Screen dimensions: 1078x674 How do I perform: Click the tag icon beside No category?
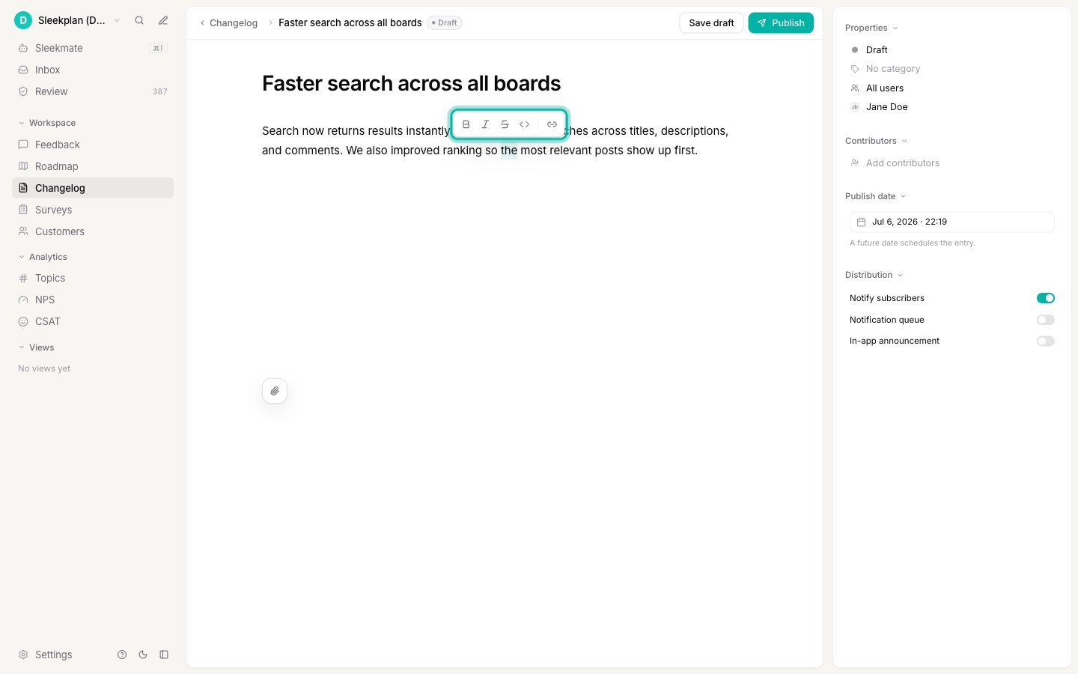(x=855, y=69)
